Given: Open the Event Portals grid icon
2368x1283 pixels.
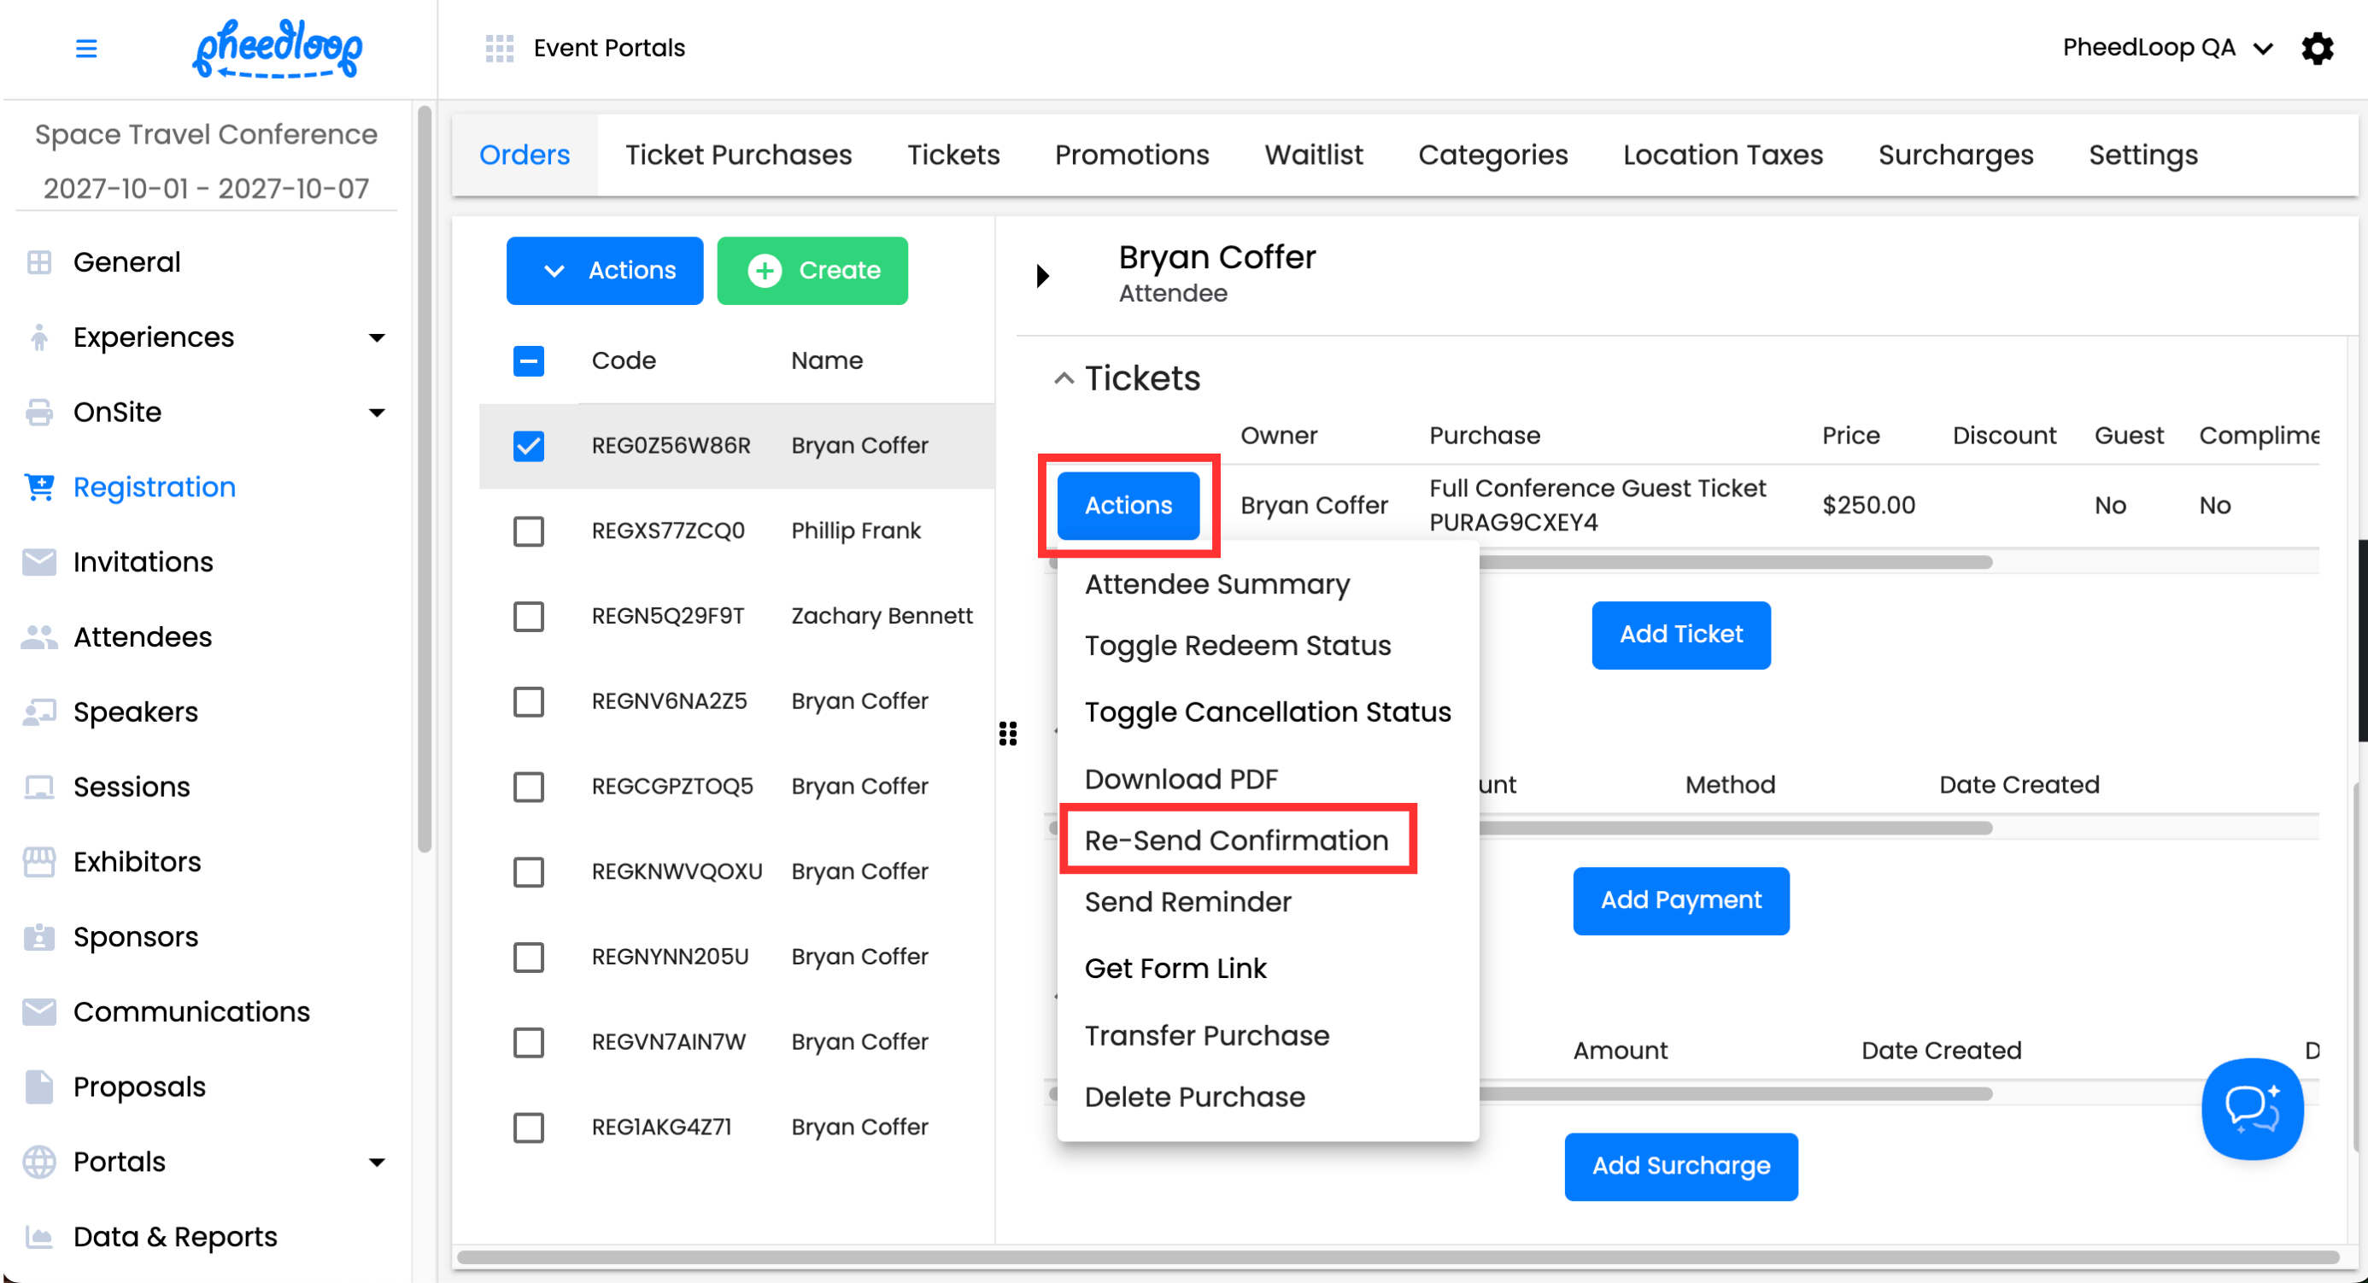Looking at the screenshot, I should 499,48.
